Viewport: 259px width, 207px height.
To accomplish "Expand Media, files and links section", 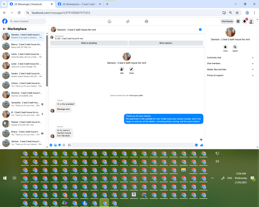I will [230, 69].
